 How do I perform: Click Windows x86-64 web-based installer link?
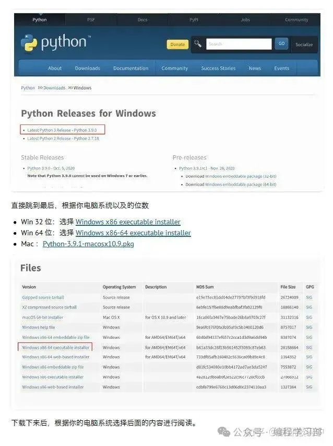pos(56,357)
